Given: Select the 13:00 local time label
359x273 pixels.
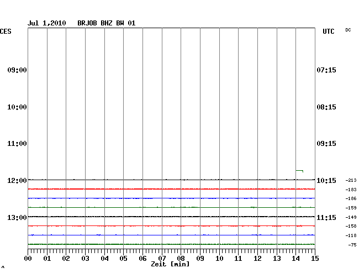Looking at the screenshot, I should click(17, 218).
